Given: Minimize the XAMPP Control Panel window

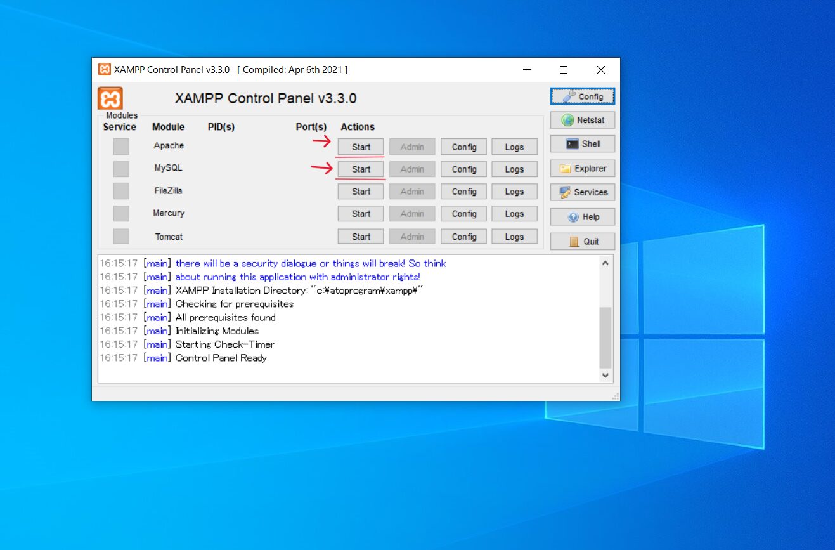Looking at the screenshot, I should [x=526, y=70].
